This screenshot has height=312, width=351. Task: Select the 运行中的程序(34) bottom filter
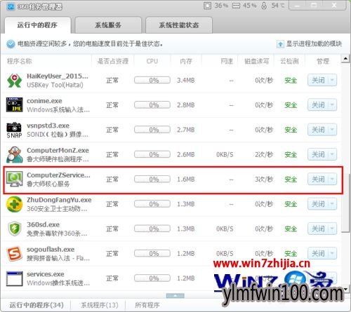pyautogui.click(x=37, y=305)
